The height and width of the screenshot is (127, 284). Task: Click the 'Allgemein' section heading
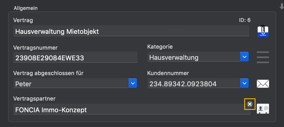[26, 8]
